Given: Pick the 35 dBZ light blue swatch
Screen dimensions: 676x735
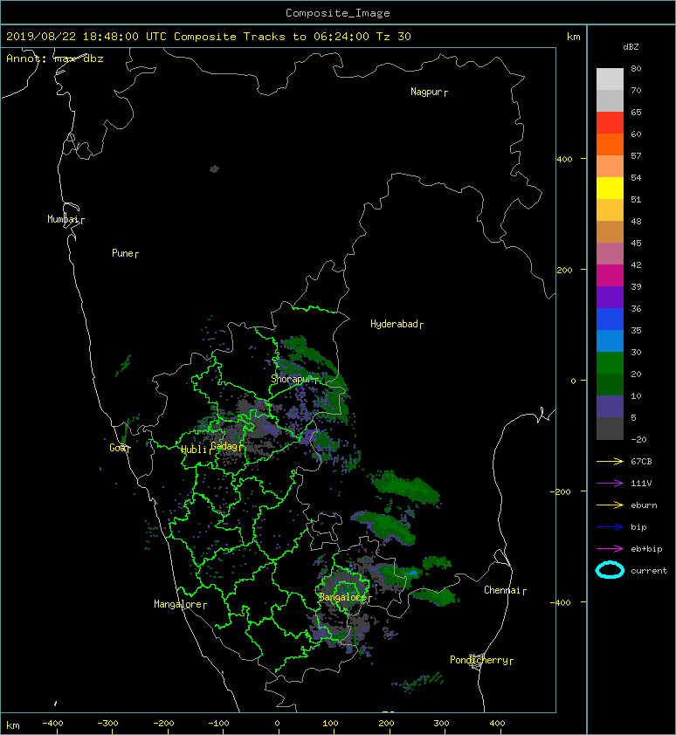Looking at the screenshot, I should click(x=610, y=340).
